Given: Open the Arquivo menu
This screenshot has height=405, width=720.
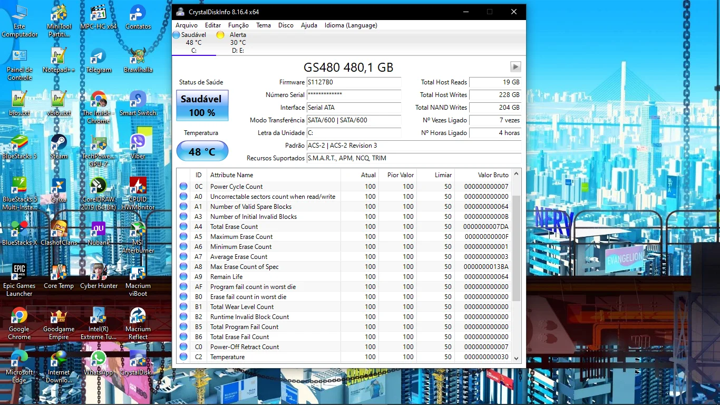Looking at the screenshot, I should 187,25.
